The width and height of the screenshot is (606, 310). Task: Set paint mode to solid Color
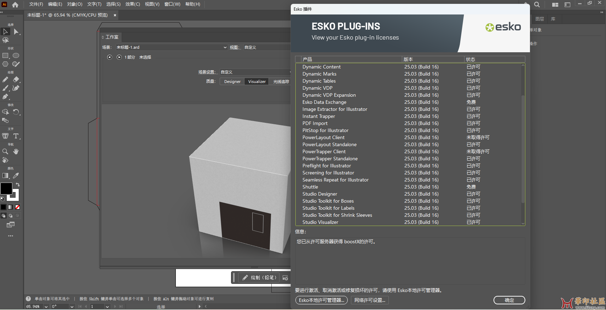click(4, 207)
